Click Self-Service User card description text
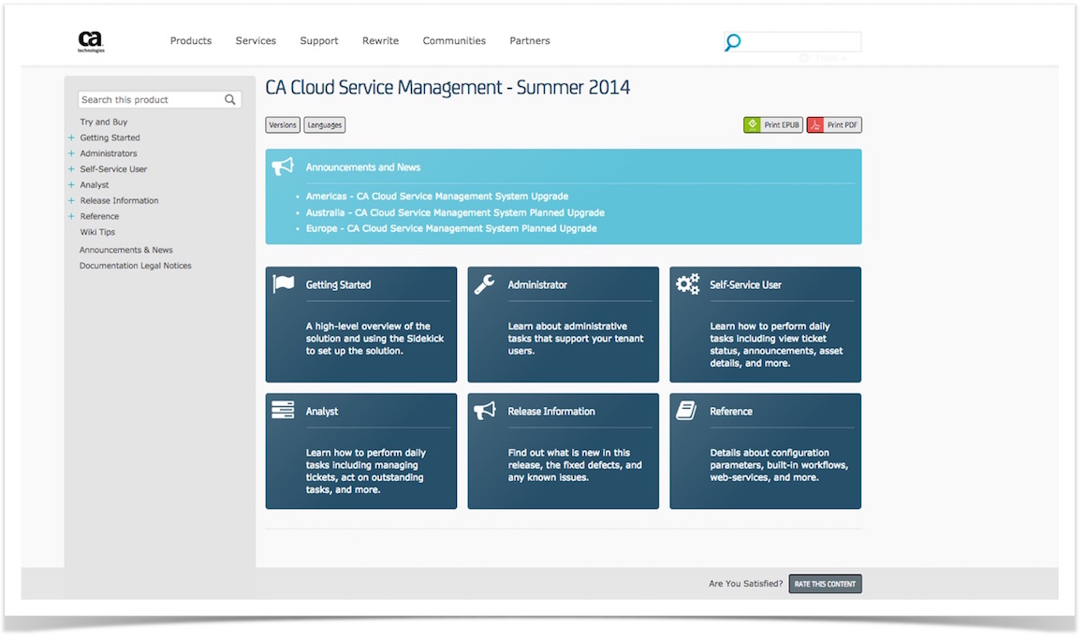1086x639 pixels. 776,345
